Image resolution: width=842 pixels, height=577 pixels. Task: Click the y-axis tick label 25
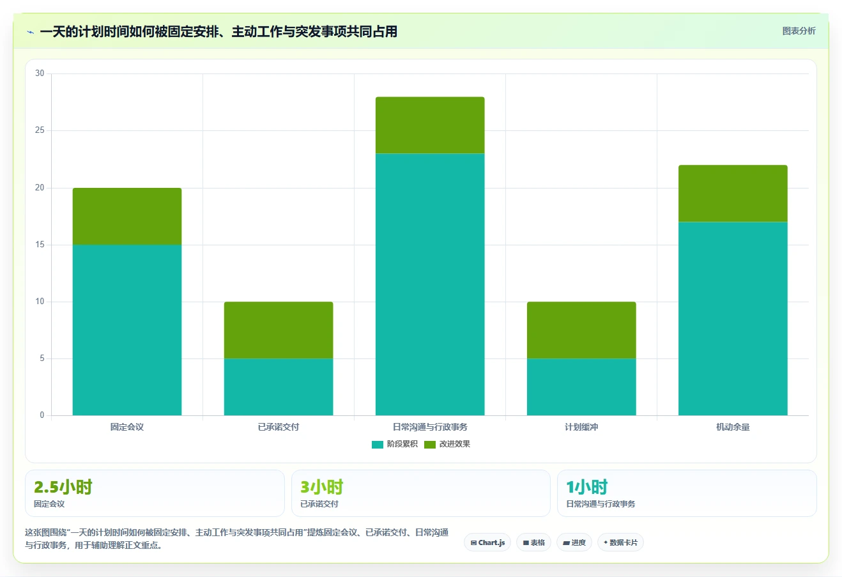[40, 130]
